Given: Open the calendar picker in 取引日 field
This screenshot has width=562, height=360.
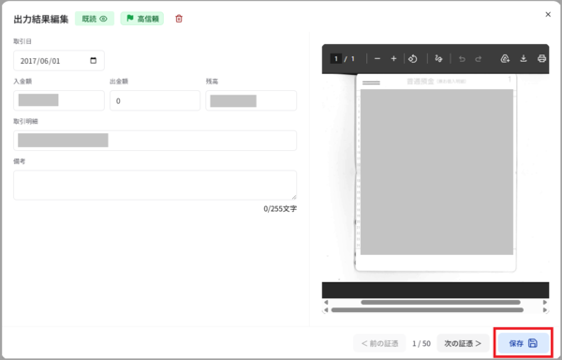Looking at the screenshot, I should (93, 60).
